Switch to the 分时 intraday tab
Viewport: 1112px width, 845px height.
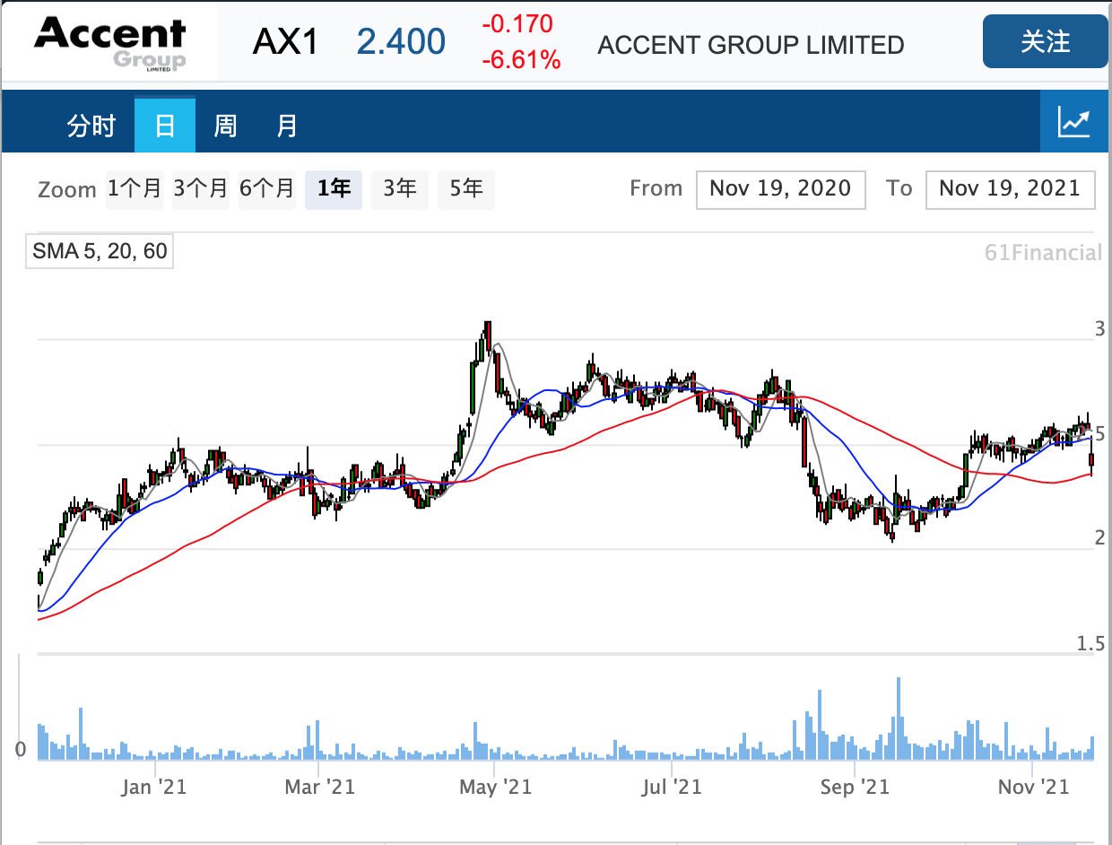[x=91, y=126]
